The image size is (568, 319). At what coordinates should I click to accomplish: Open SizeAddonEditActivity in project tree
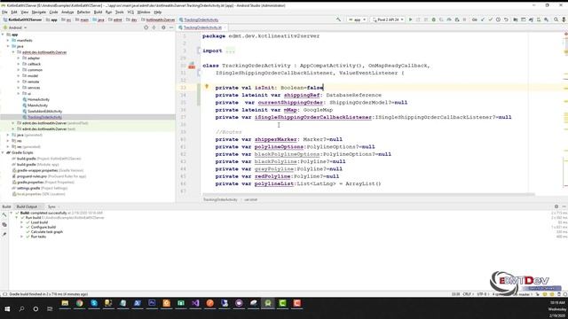(45, 112)
